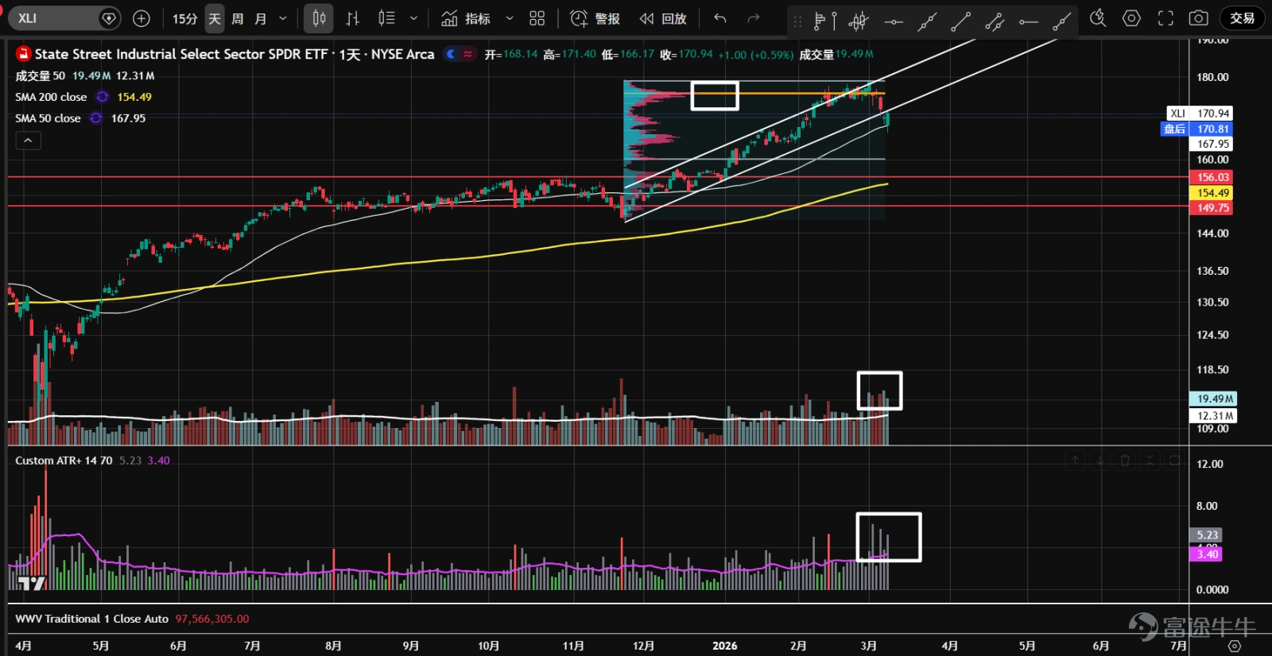Open quick search with the lightning magnifier

[1098, 18]
